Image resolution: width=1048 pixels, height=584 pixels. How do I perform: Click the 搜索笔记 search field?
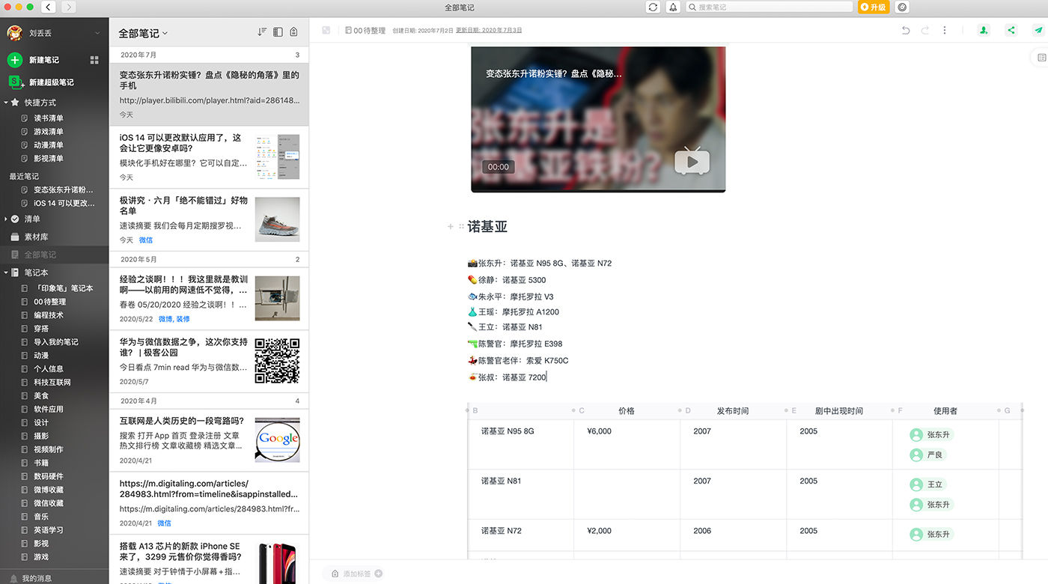pos(770,7)
